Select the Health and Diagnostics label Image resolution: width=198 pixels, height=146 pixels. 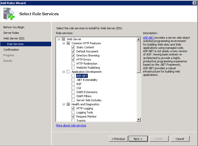(x=86, y=104)
